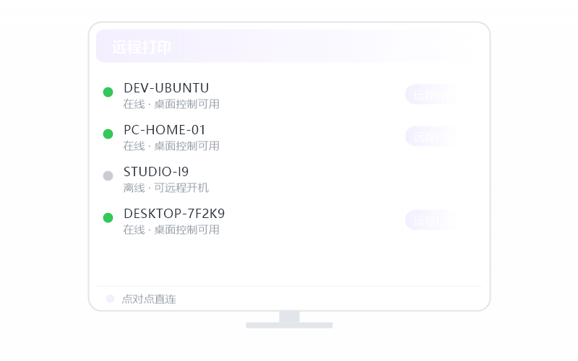Select the DEV-UBUNTU device name
Screen dimensions: 578x361
[166, 88]
